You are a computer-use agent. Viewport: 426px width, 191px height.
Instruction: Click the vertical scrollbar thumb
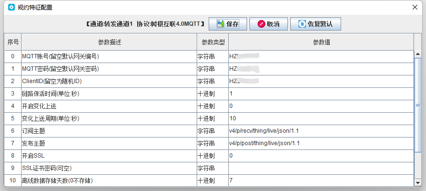(x=418, y=105)
